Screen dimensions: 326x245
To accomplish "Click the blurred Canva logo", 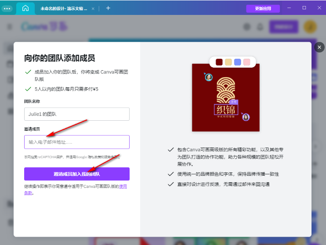I will 44,27.
